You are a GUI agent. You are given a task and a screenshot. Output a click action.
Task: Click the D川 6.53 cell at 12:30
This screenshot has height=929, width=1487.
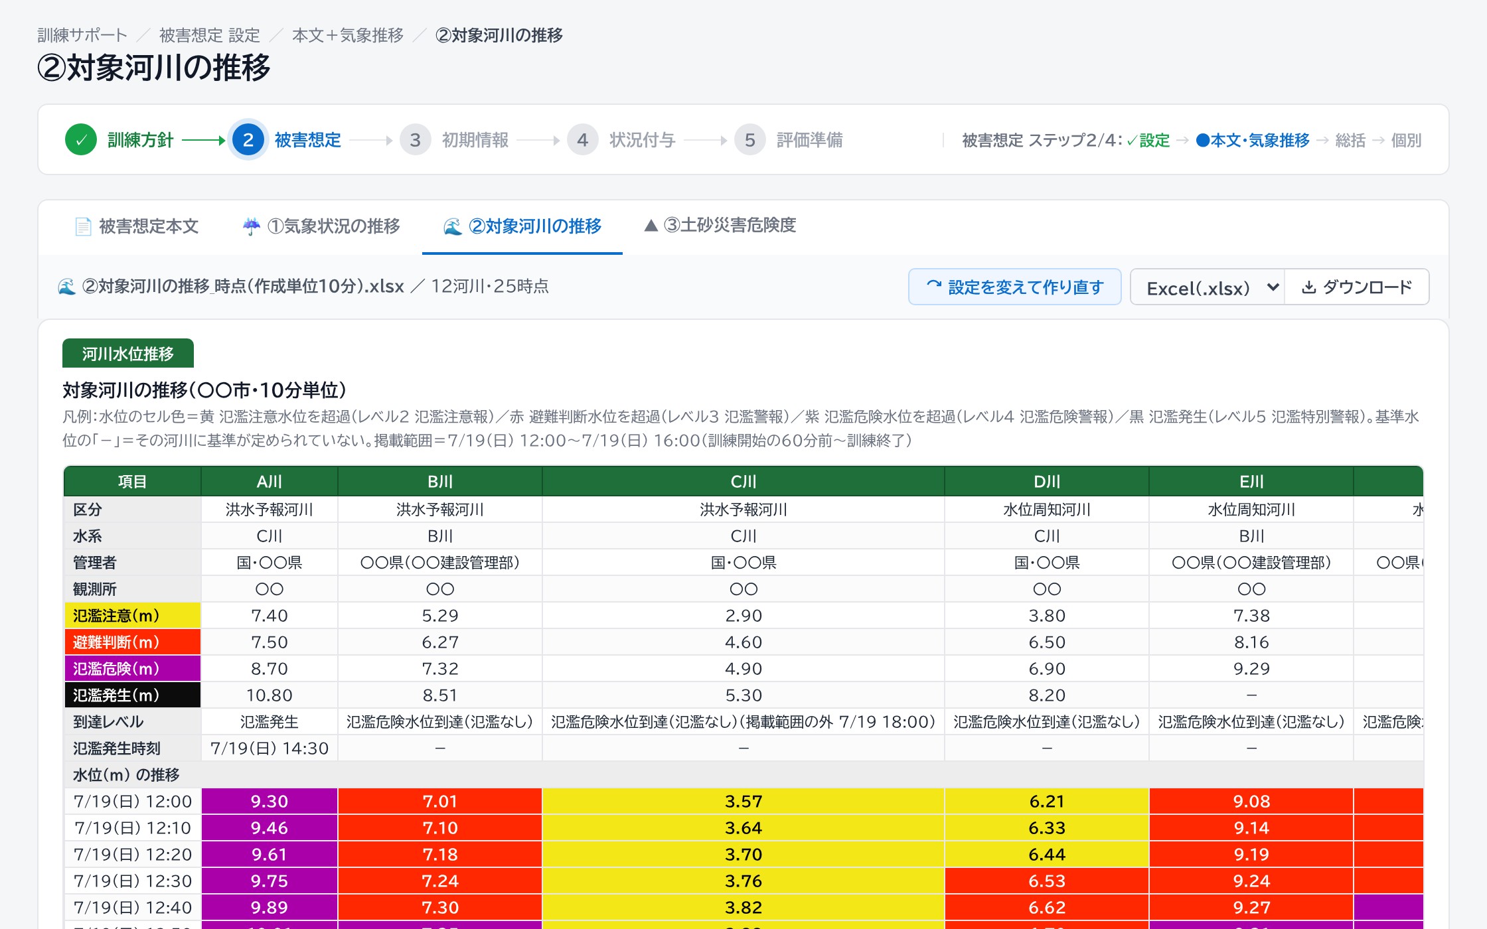point(1047,881)
